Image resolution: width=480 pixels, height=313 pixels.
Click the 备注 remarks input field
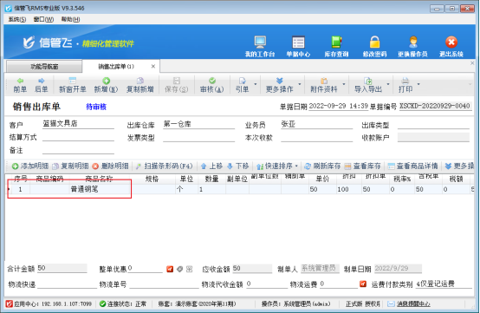pos(78,150)
